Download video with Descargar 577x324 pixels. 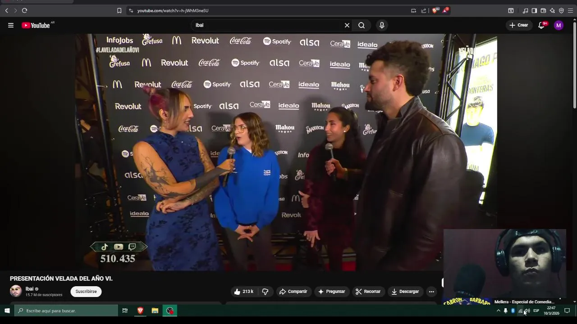pos(405,292)
